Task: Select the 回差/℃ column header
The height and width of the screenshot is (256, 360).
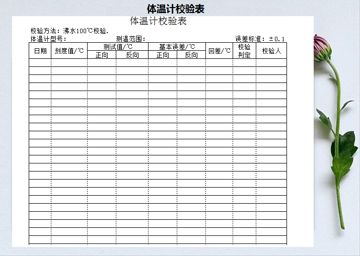Action: tap(219, 51)
